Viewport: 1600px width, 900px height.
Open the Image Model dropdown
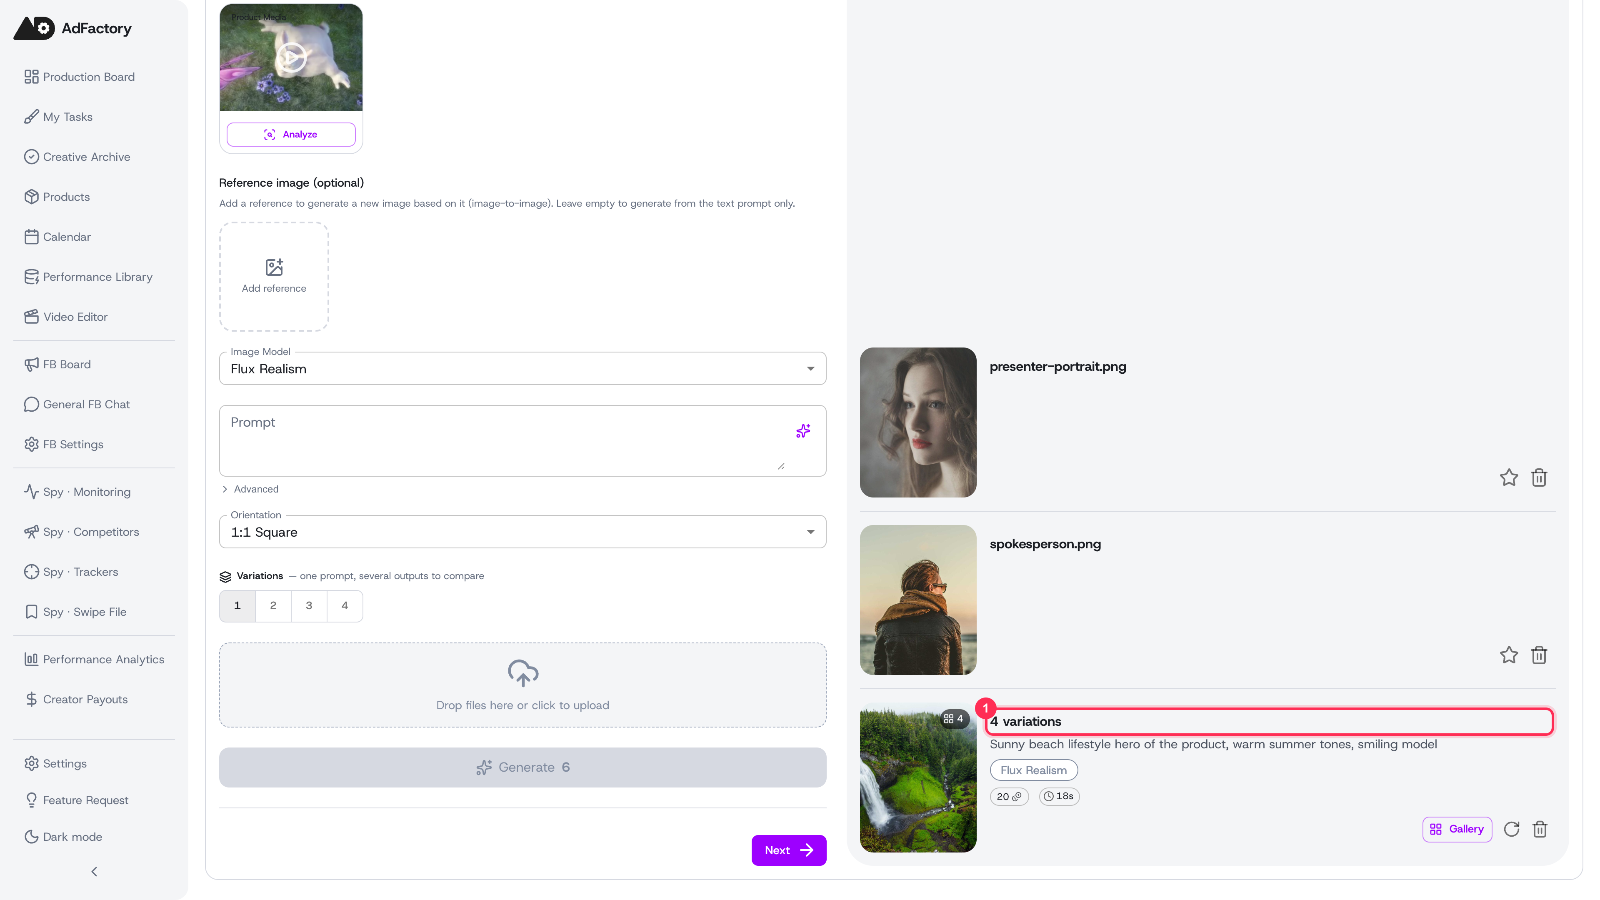pos(522,369)
